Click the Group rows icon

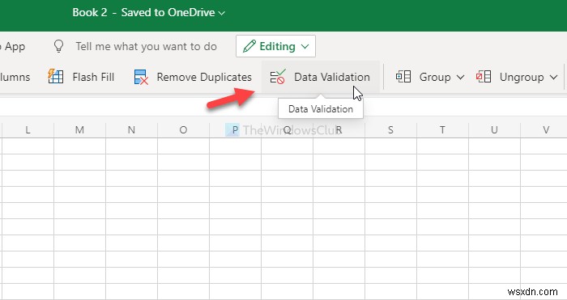click(x=403, y=77)
